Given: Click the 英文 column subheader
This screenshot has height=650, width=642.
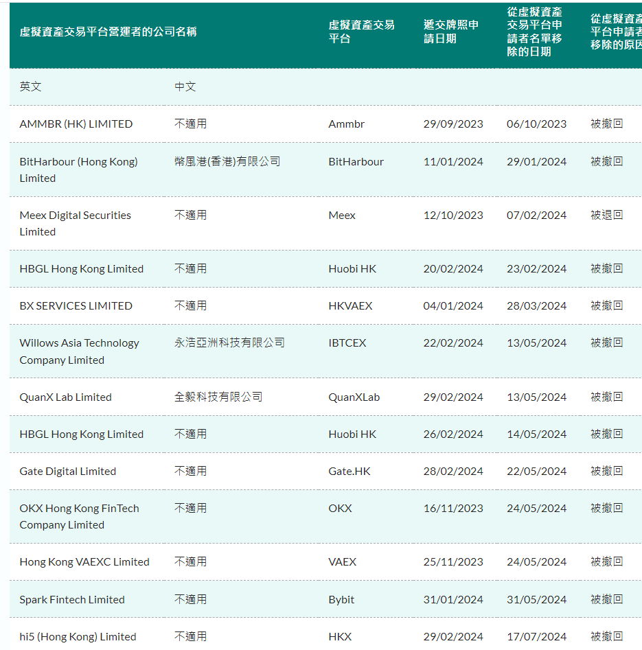Looking at the screenshot, I should [x=28, y=87].
